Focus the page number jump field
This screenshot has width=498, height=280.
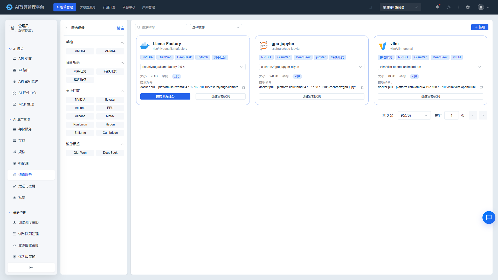(452, 115)
